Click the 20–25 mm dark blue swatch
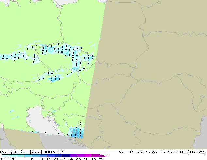The image size is (207, 160). click(x=58, y=156)
